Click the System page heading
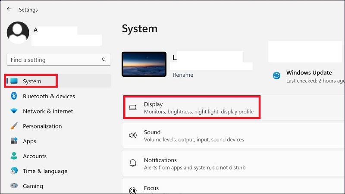The image size is (345, 194). (139, 28)
